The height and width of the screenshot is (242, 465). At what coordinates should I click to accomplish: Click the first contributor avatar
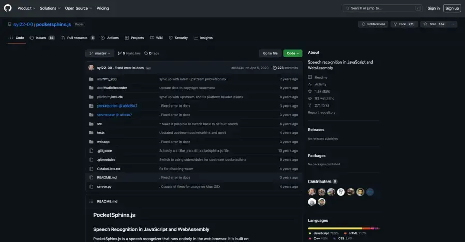click(312, 192)
